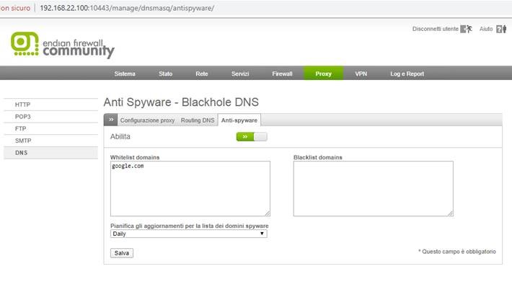Viewport: 512px width, 287px height.
Task: Open the VPN menu
Action: (x=361, y=74)
